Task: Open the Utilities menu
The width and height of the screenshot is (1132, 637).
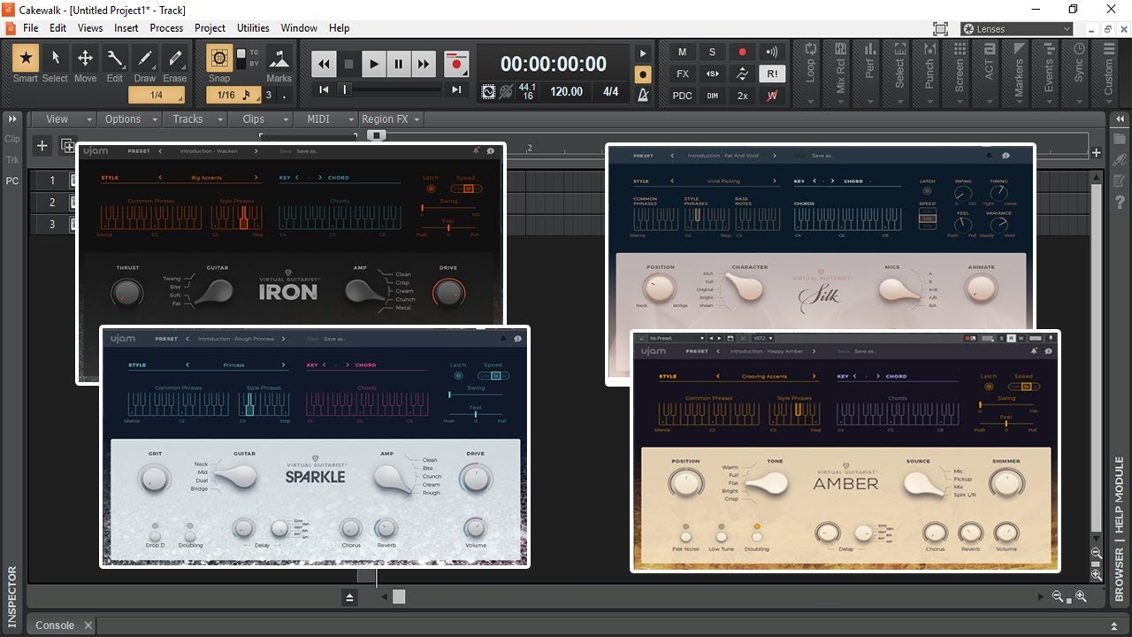Action: 253,28
